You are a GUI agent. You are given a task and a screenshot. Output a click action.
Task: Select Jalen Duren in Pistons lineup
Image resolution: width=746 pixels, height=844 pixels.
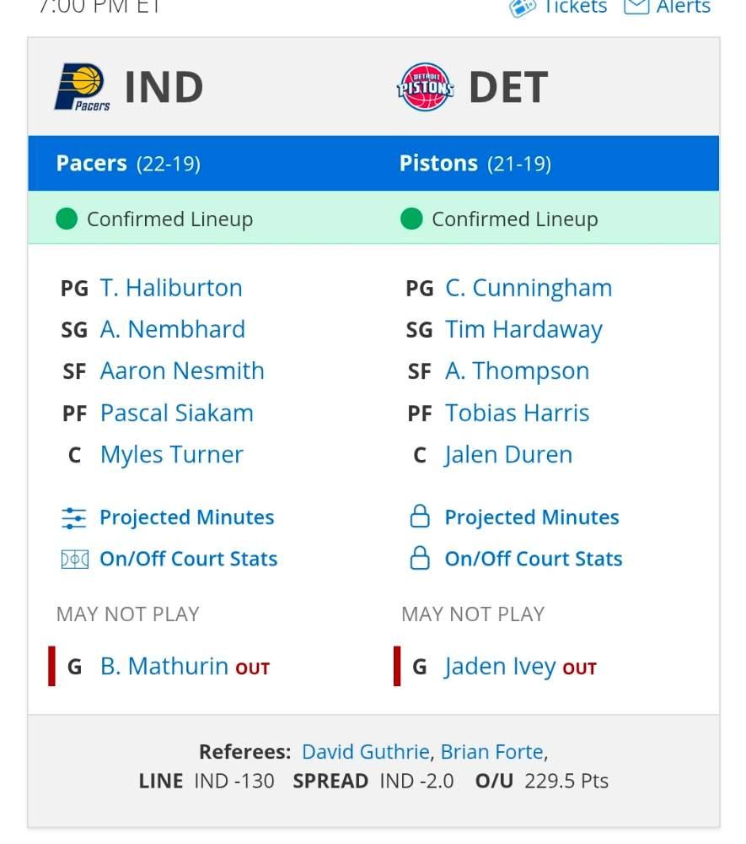point(508,455)
